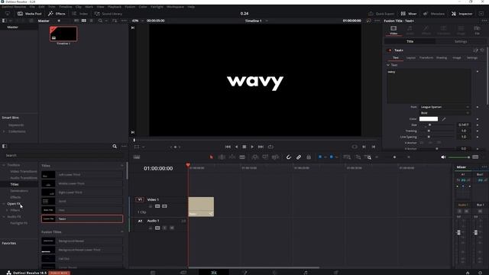Click the Full Extent Zoom icon

(347, 157)
